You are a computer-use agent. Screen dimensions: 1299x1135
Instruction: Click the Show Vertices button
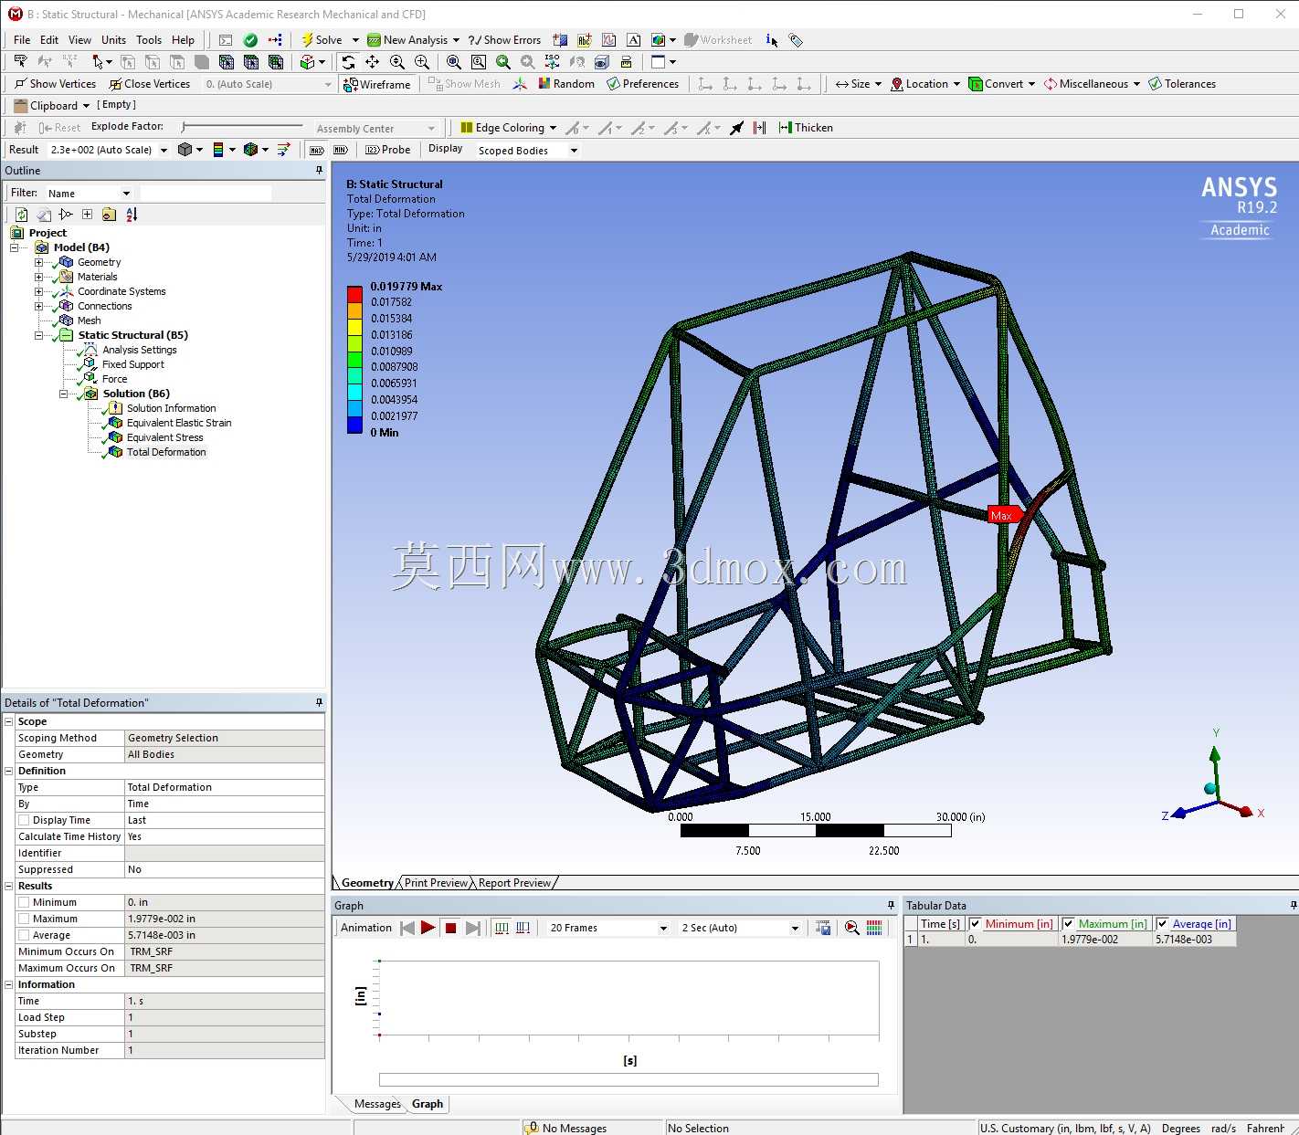56,84
